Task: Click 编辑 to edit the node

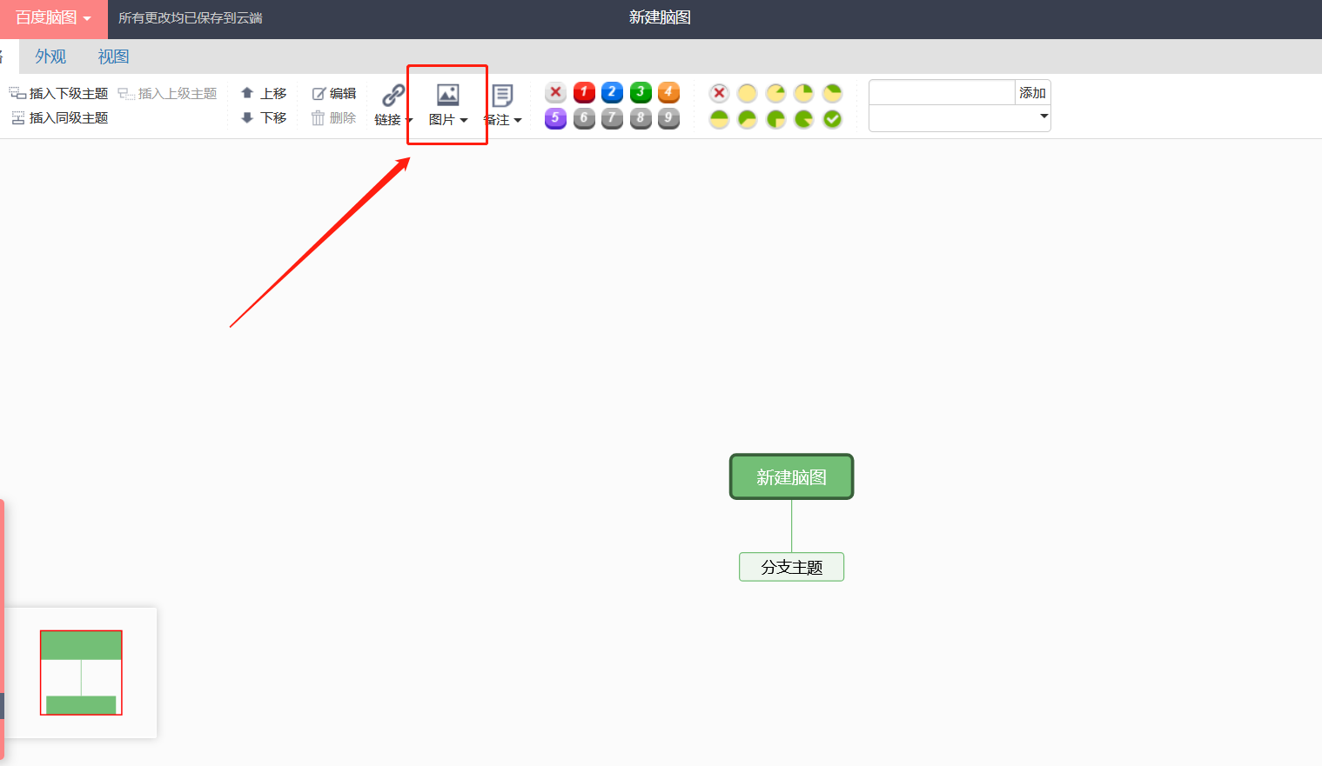Action: (x=334, y=93)
